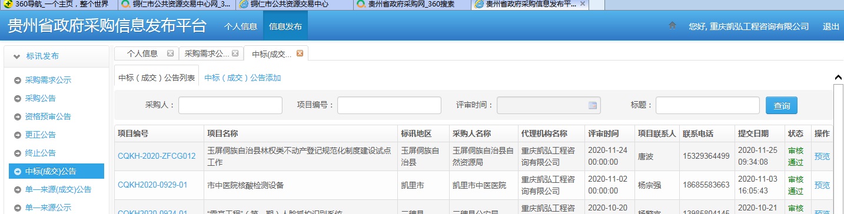The height and width of the screenshot is (214, 844).
Task: Click arrow icon beside 采购需求公示
Action: [x=18, y=80]
